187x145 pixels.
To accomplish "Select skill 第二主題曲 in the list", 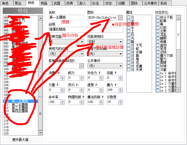I will coord(20,104).
